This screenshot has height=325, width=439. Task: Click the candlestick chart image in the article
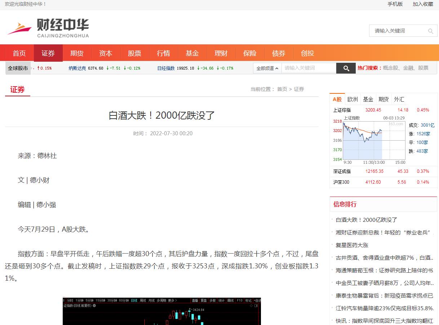pos(162,311)
